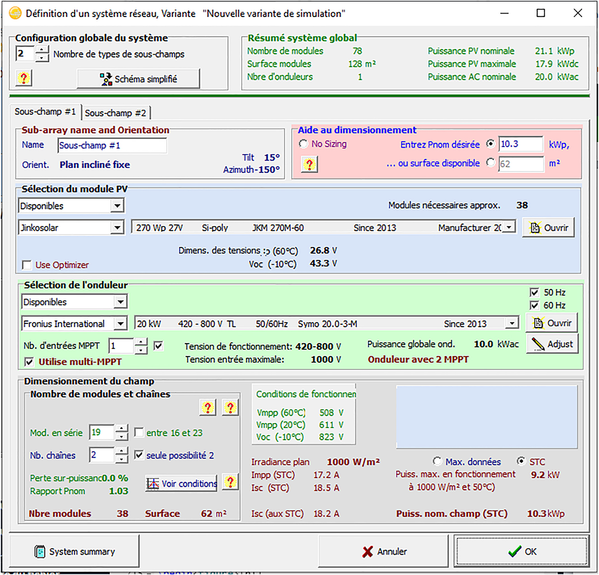
Task: Switch to Sous-champ #2 tab
Action: click(115, 113)
